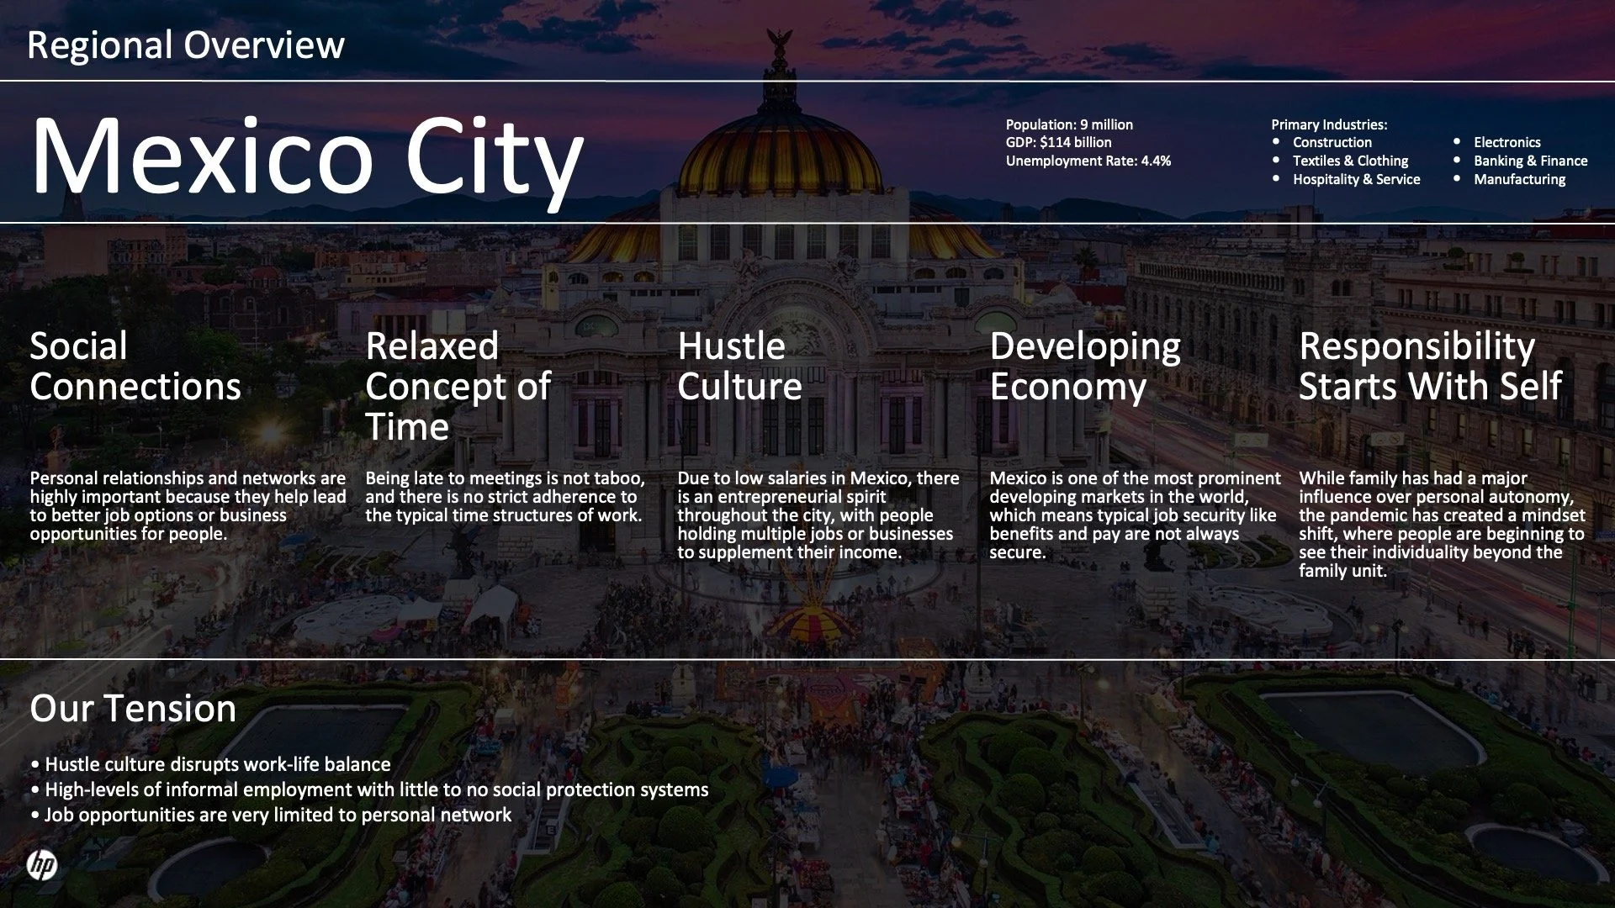This screenshot has width=1615, height=908.
Task: Select the Primary Industries label
Action: (1329, 124)
